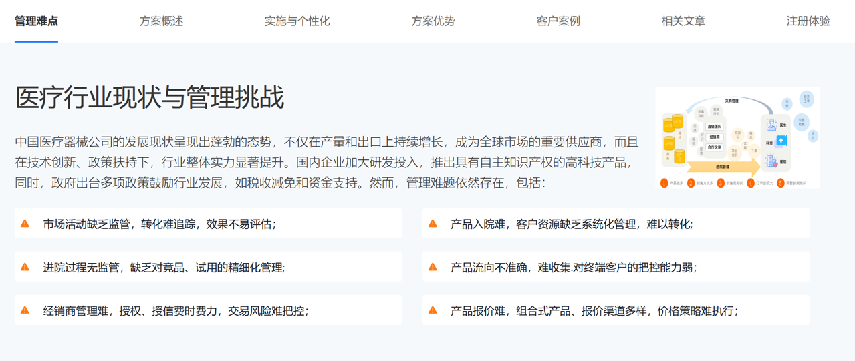Viewport: 855px width, 361px height.
Task: Click warning icon beside 产品流向不准确
Action: (x=433, y=267)
